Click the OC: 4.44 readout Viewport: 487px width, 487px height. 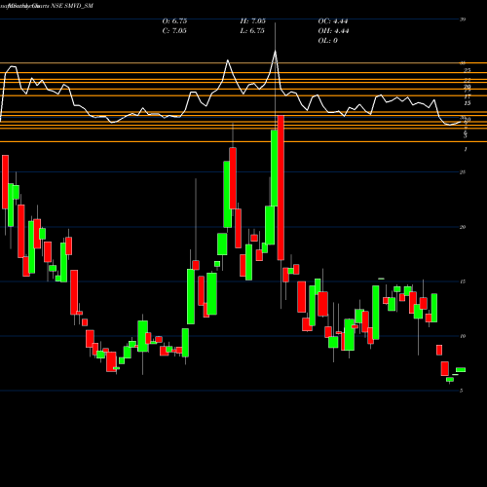[333, 21]
